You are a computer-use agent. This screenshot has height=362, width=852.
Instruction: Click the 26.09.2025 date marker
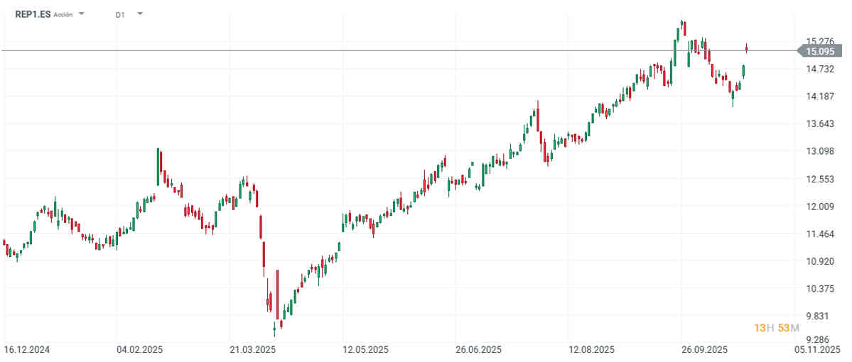point(704,349)
